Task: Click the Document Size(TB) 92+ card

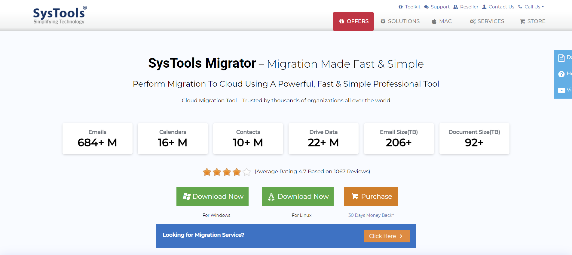Action: [474, 139]
